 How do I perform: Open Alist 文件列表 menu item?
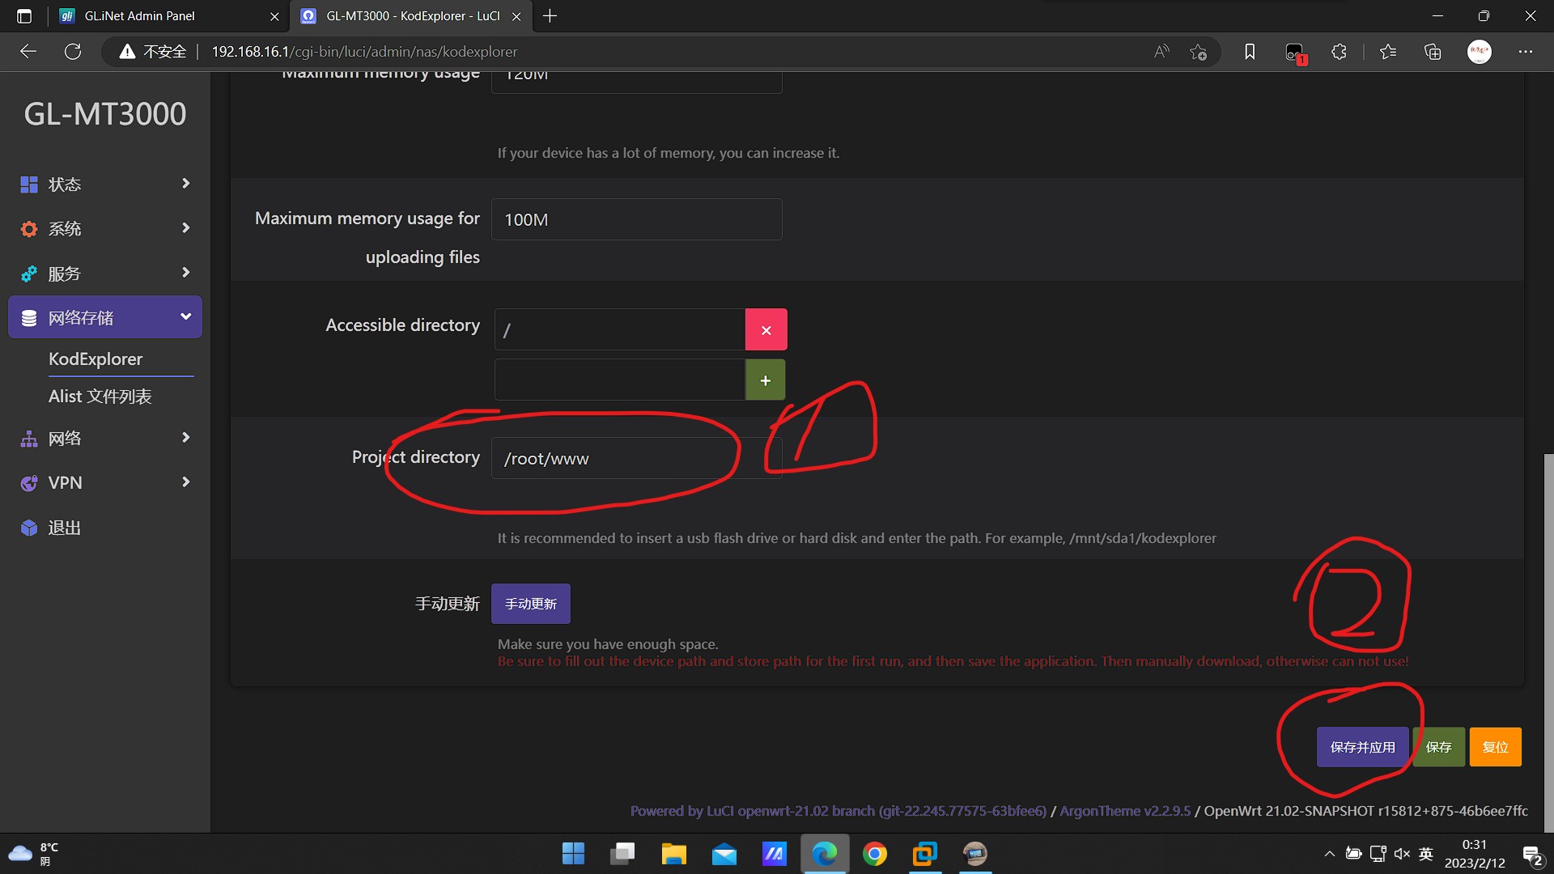tap(100, 397)
